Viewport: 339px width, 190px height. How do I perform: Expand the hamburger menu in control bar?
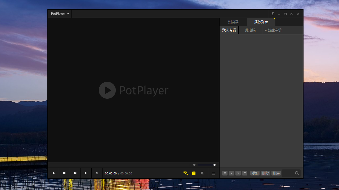[213, 173]
